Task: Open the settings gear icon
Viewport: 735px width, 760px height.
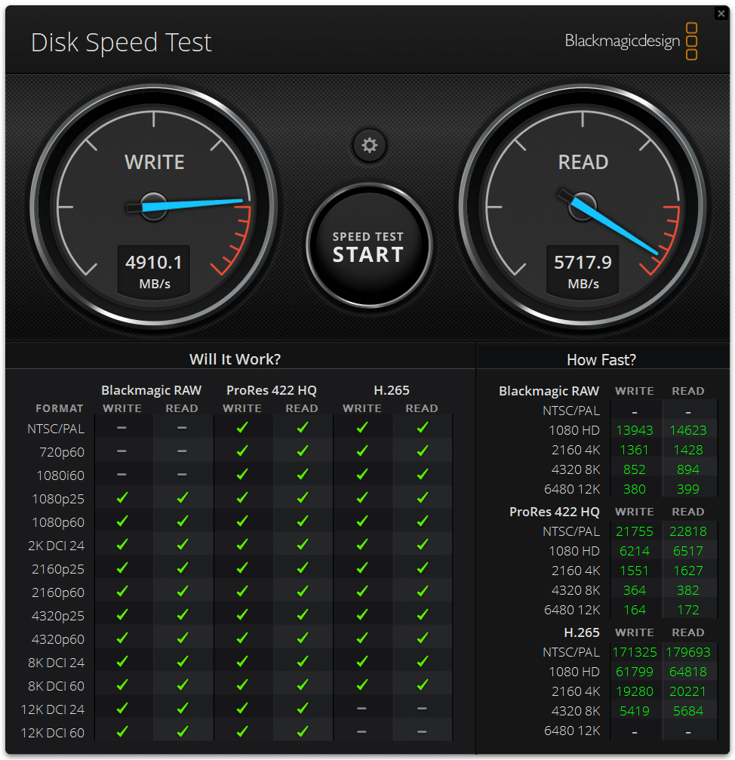Action: pyautogui.click(x=369, y=145)
